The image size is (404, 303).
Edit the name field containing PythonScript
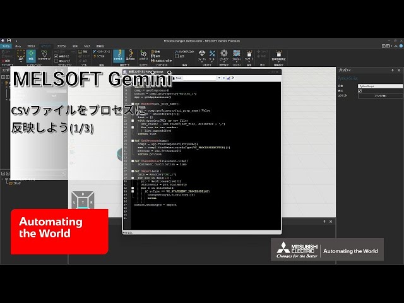coord(380,86)
